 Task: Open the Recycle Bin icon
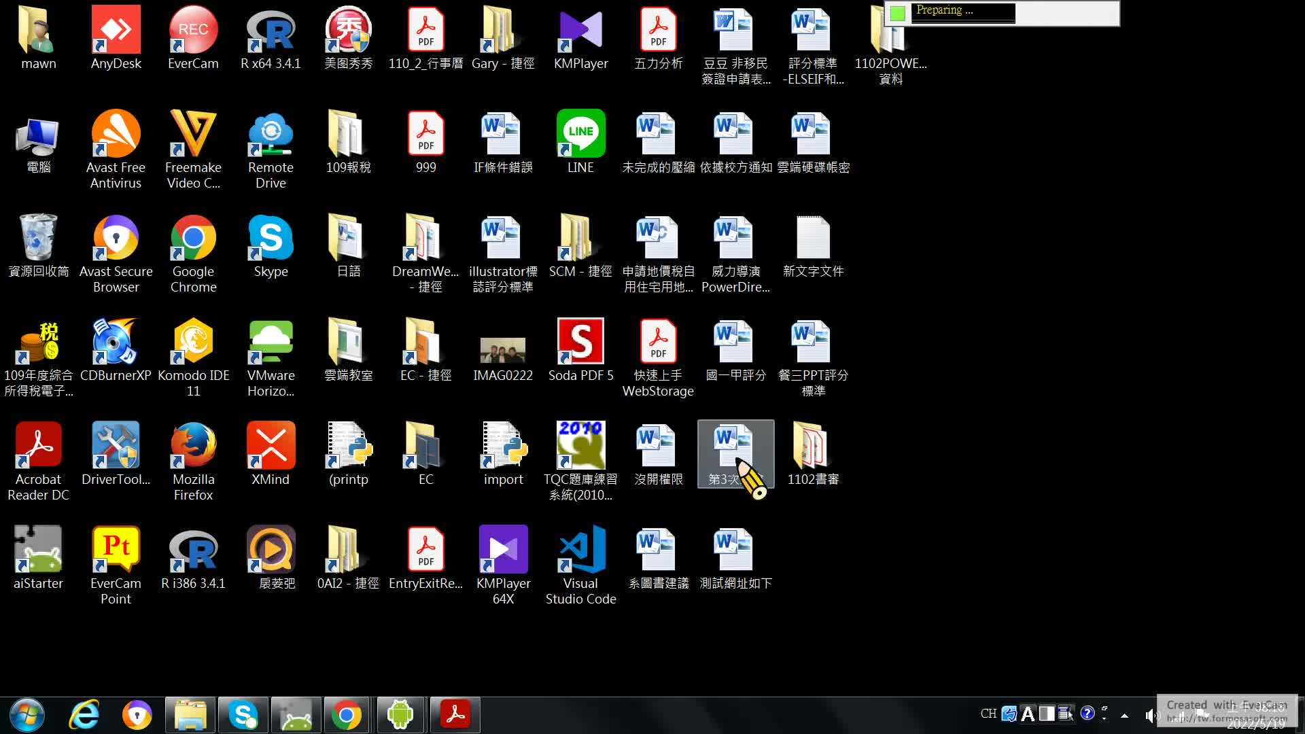click(x=38, y=246)
